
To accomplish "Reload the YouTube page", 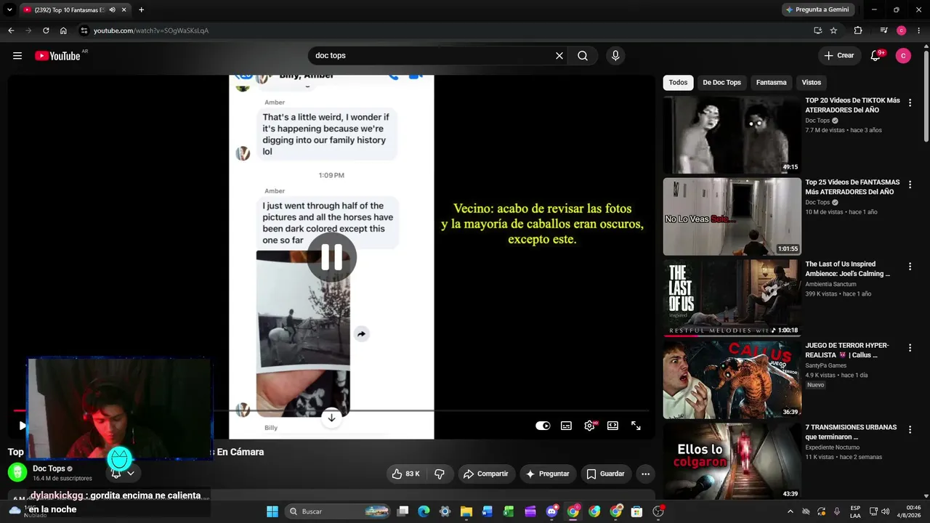I will click(x=46, y=31).
